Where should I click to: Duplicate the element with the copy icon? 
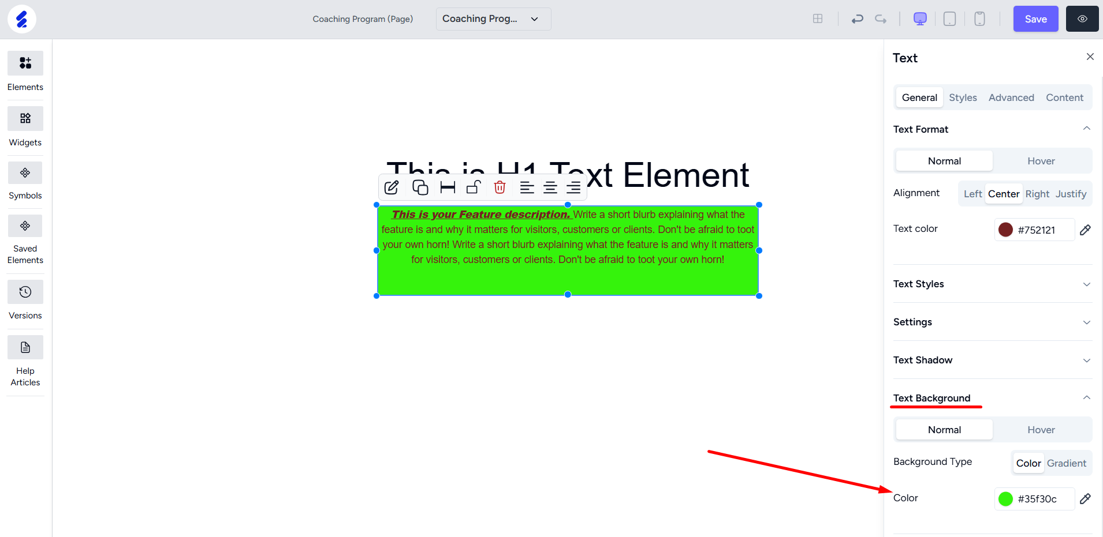coord(420,187)
